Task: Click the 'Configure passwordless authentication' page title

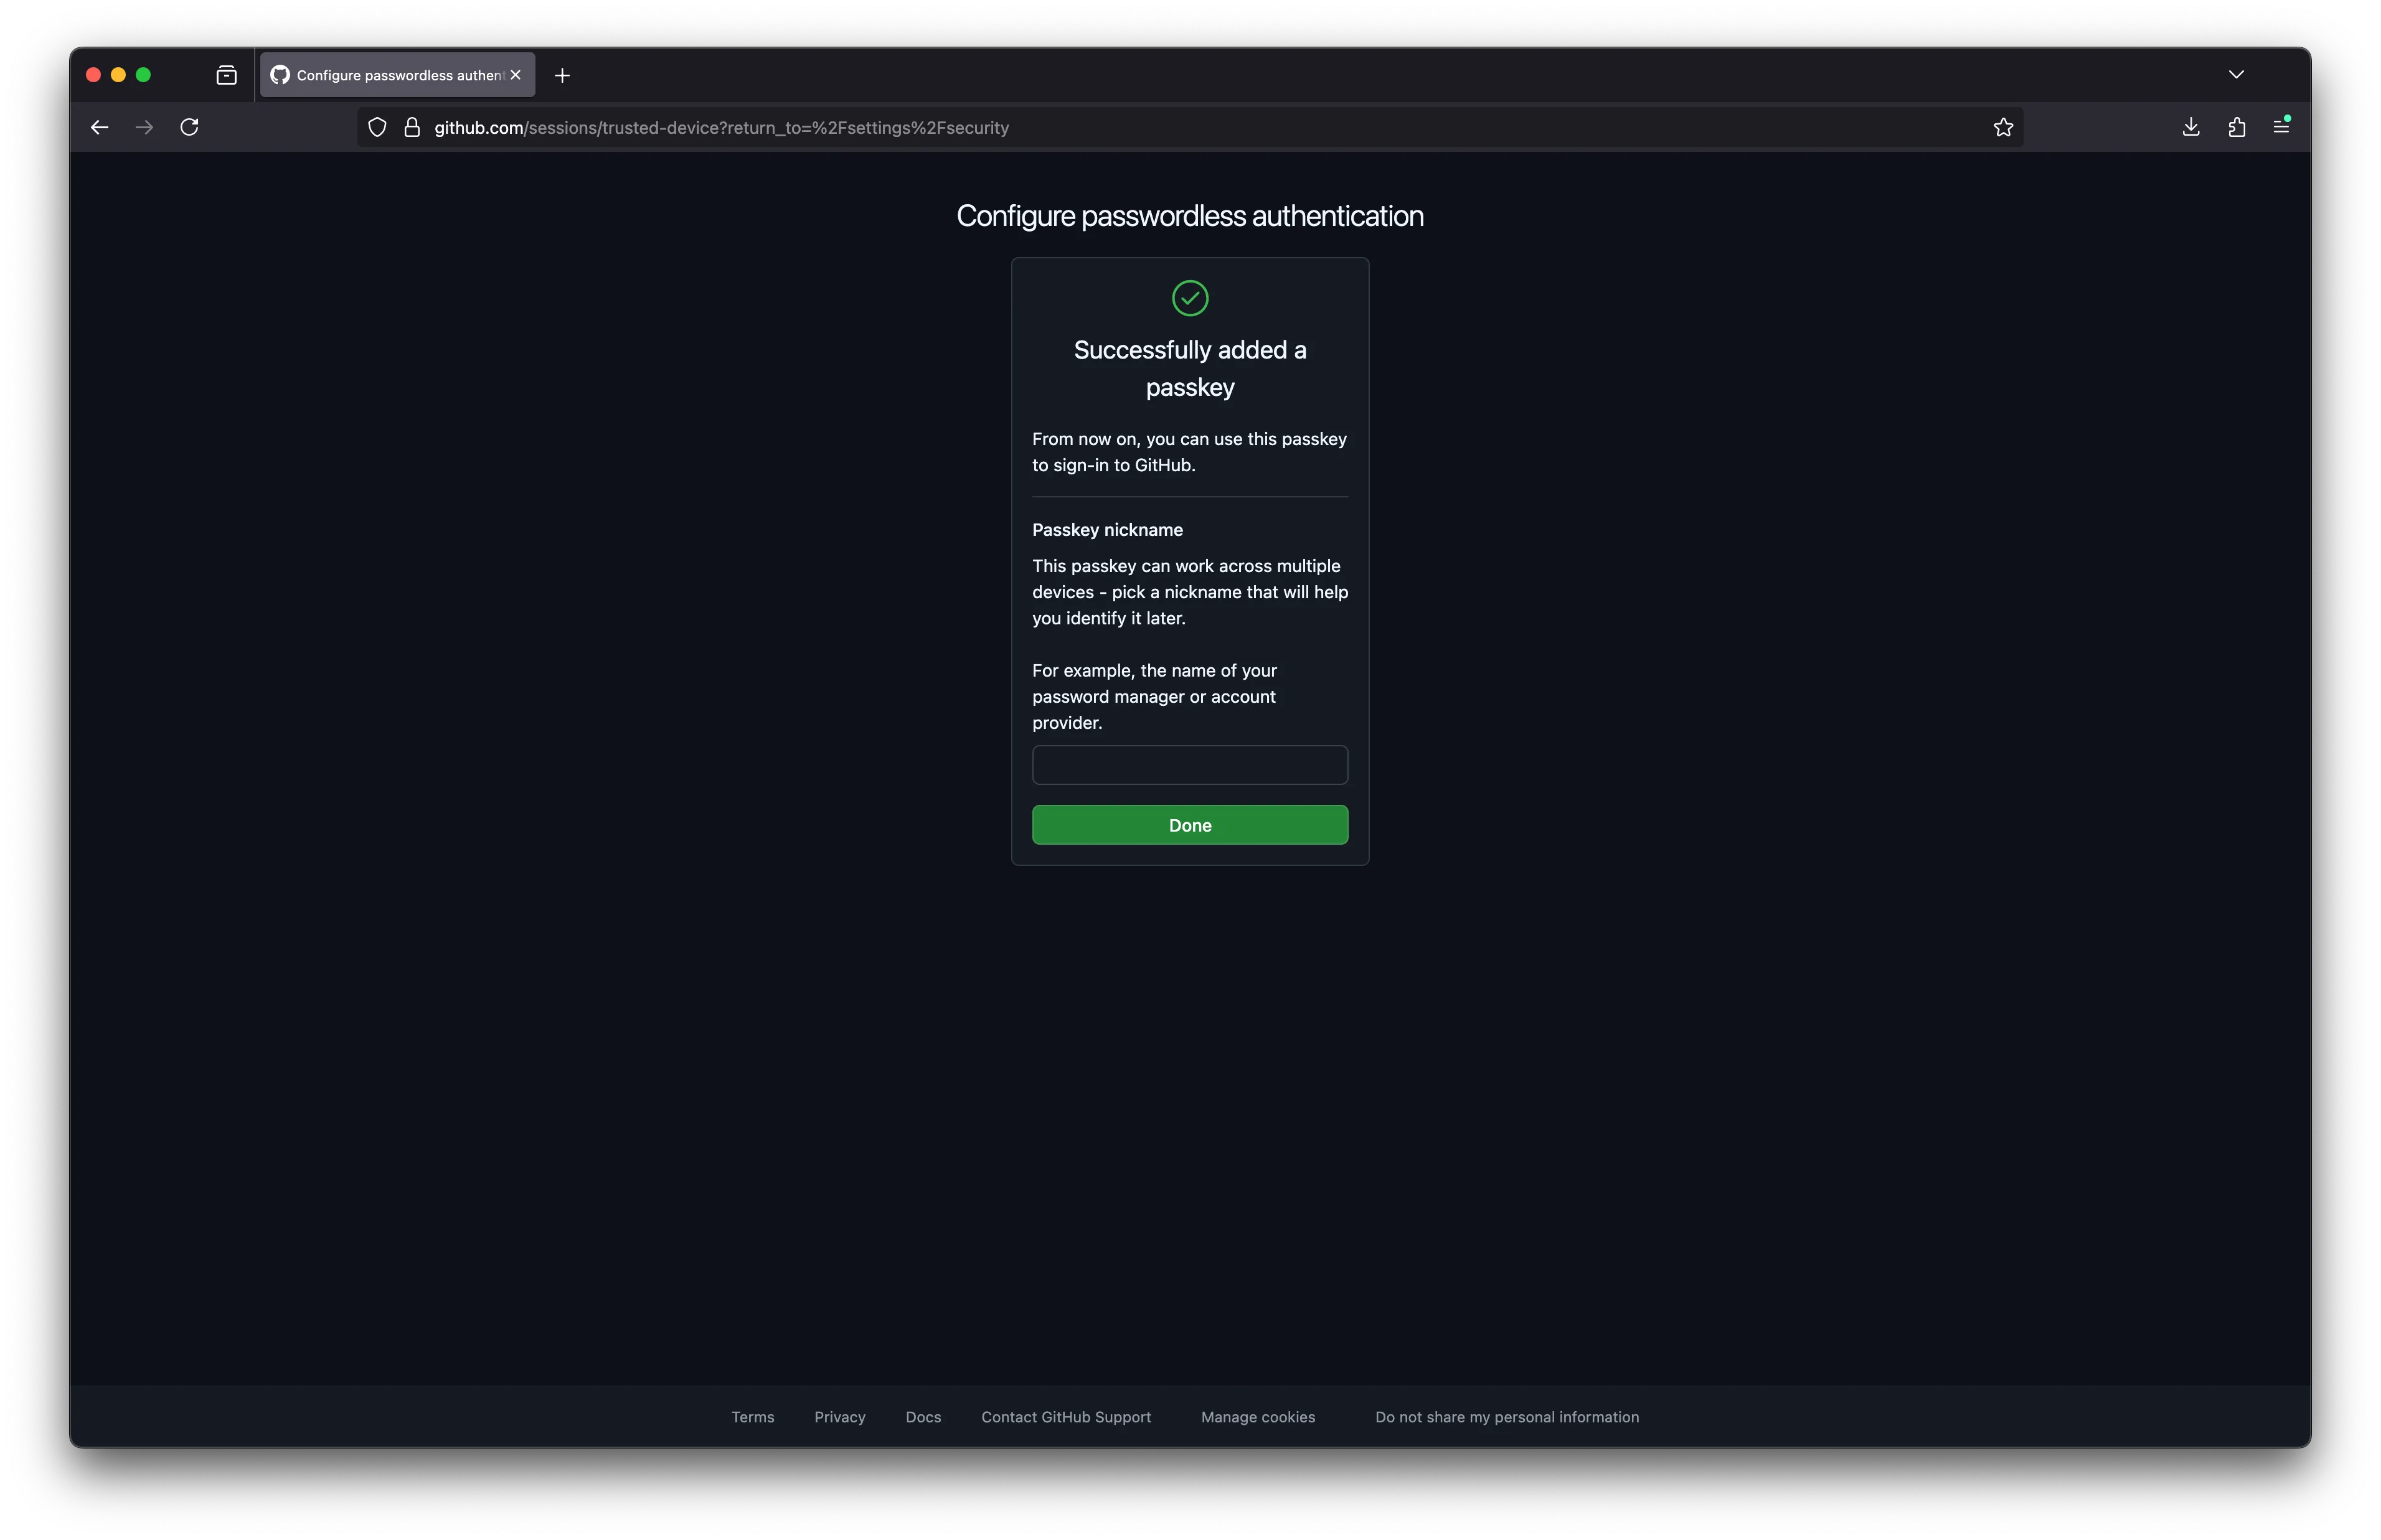Action: pyautogui.click(x=1189, y=216)
